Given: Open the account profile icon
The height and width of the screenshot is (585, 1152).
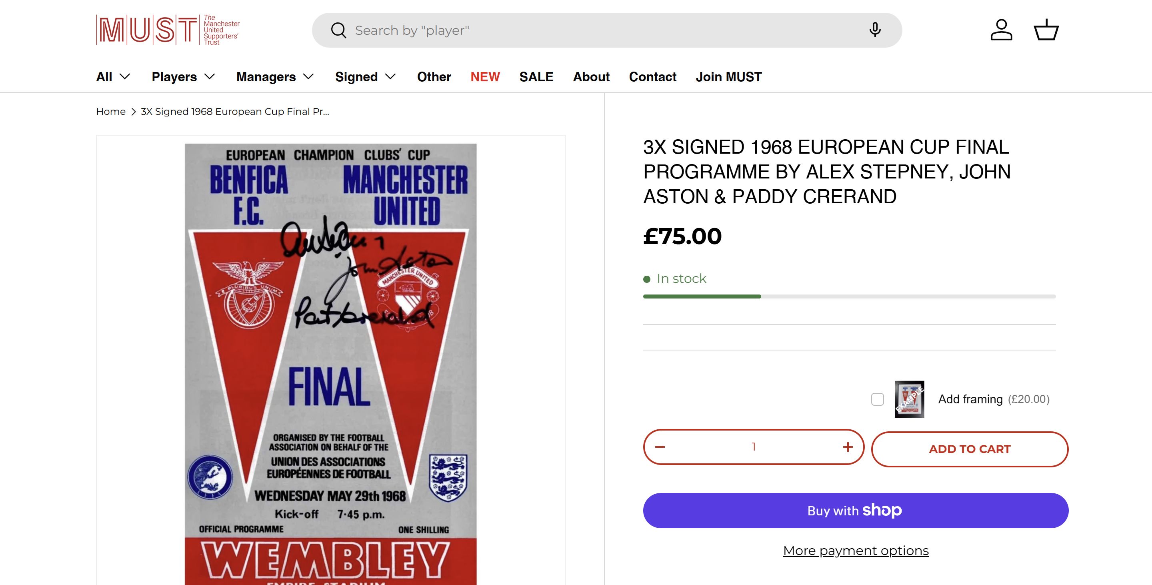Looking at the screenshot, I should (x=1001, y=30).
